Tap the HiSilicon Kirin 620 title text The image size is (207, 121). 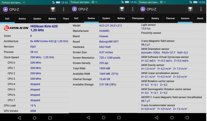[x=44, y=28]
